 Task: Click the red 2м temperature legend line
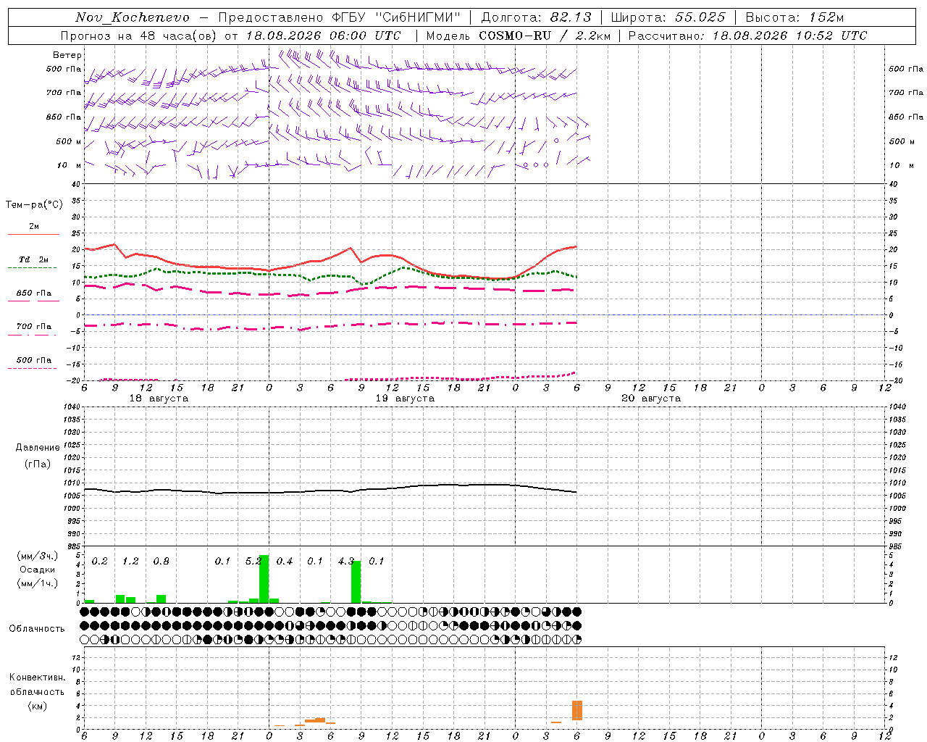pyautogui.click(x=33, y=235)
